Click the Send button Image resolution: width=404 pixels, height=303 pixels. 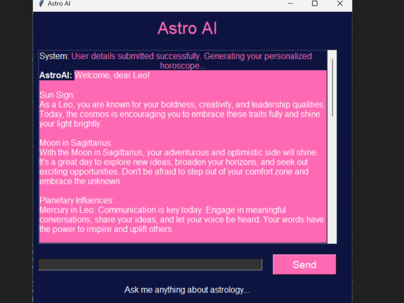pyautogui.click(x=304, y=264)
